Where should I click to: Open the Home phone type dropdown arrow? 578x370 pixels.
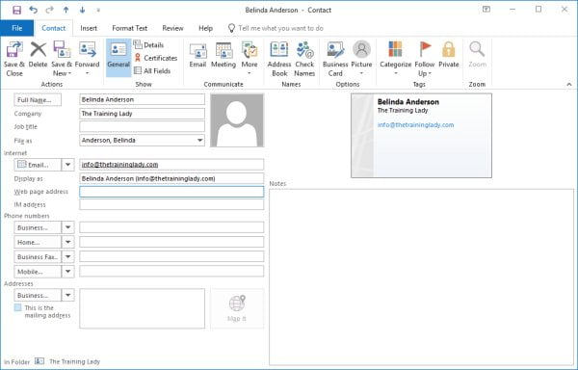tap(67, 242)
